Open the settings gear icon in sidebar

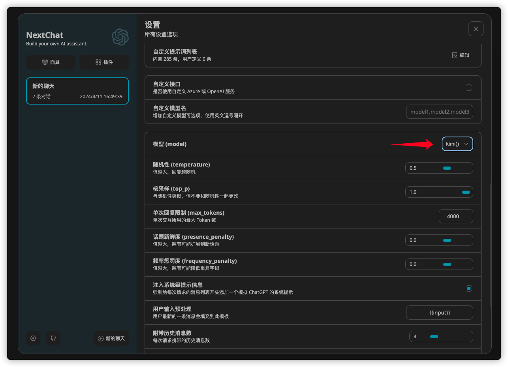click(33, 338)
